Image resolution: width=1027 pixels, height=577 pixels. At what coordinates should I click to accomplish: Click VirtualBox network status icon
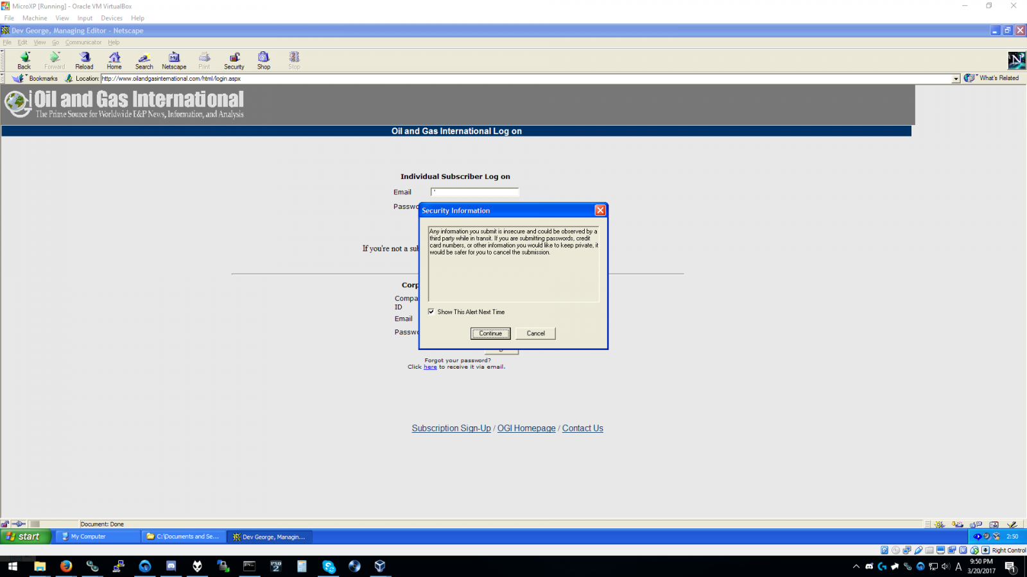[x=907, y=550]
